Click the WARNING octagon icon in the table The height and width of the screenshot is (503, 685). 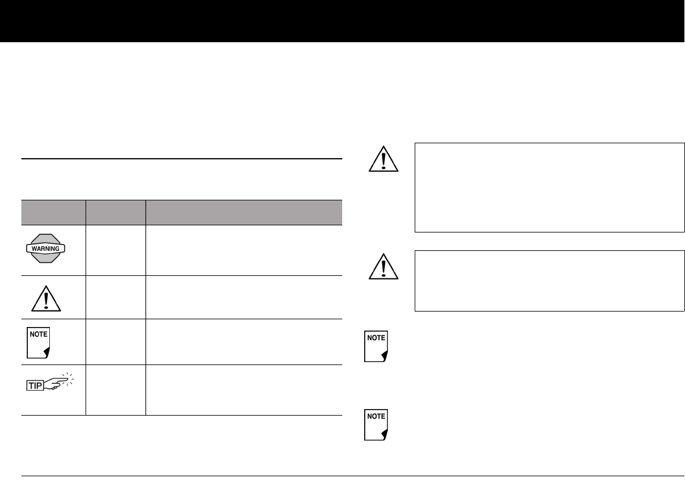tap(46, 248)
